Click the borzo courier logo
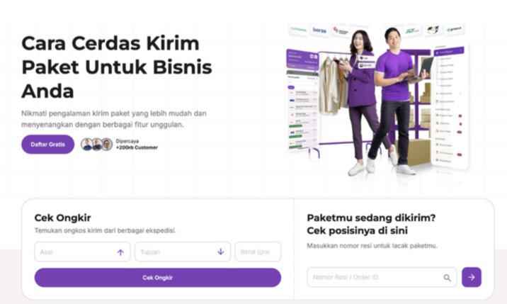 click(x=319, y=30)
